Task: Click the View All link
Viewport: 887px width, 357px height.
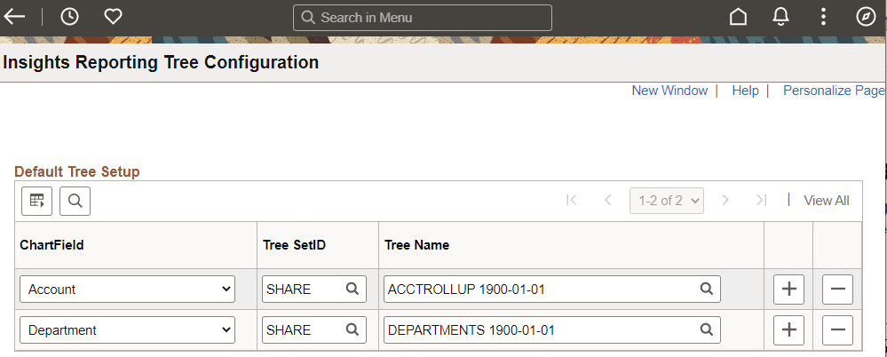Action: 827,201
